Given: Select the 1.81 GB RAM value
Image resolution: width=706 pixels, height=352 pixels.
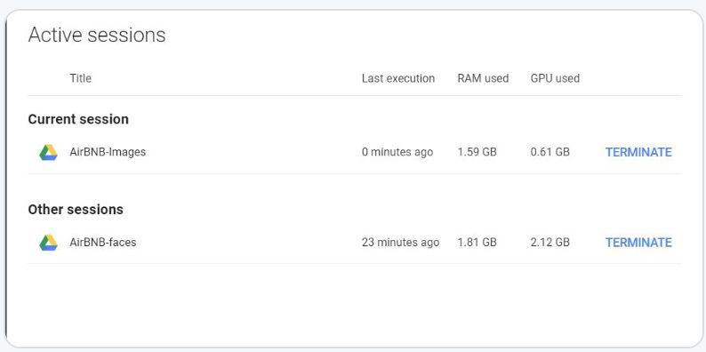Looking at the screenshot, I should tap(477, 243).
